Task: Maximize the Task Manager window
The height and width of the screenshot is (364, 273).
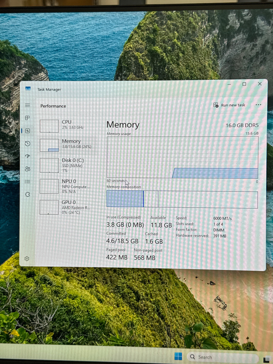Action: 244,84
